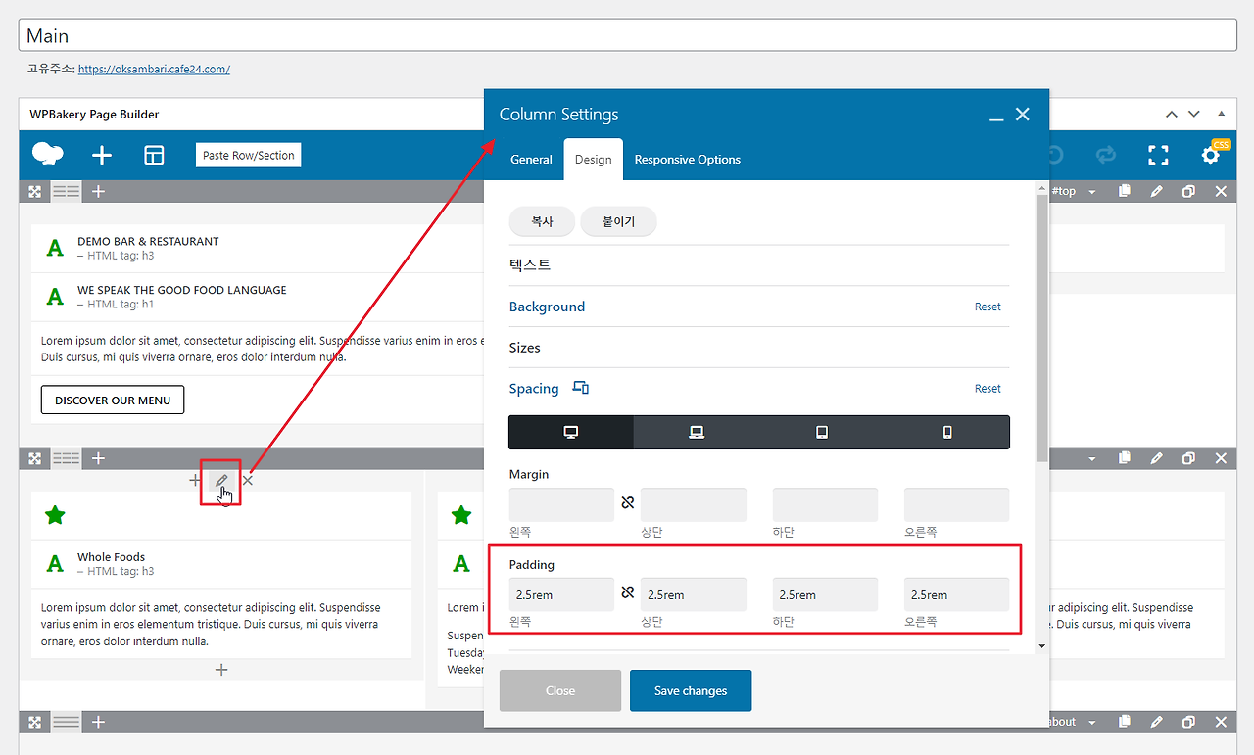The height and width of the screenshot is (755, 1254).
Task: Switch to the General tab
Action: [531, 160]
